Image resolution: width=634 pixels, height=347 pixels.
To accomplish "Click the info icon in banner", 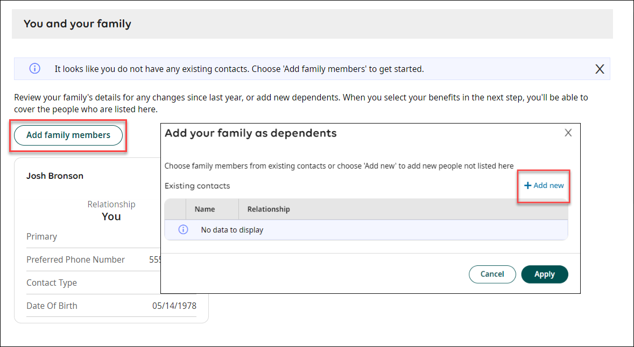I will tap(34, 69).
